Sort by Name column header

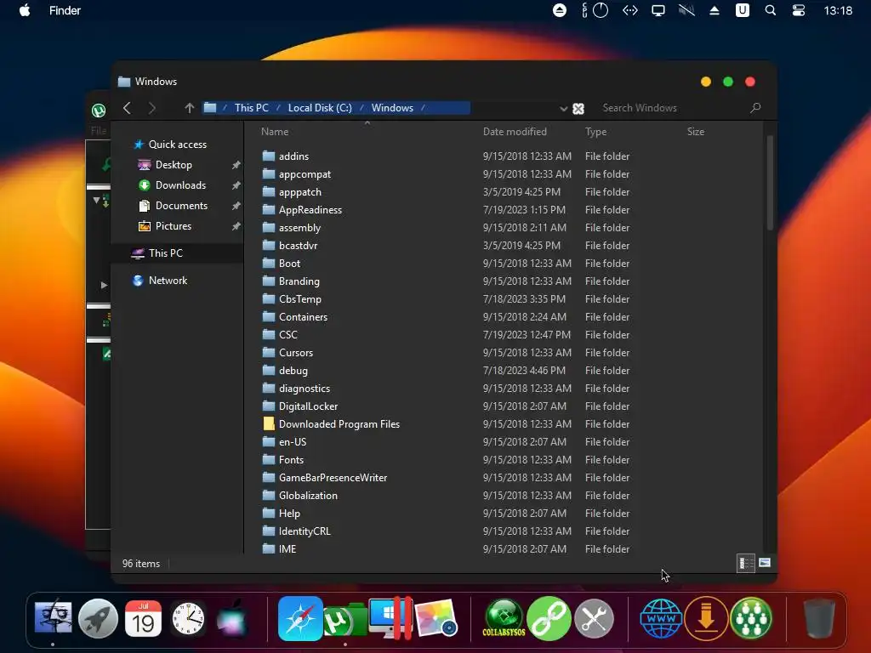[x=275, y=132]
